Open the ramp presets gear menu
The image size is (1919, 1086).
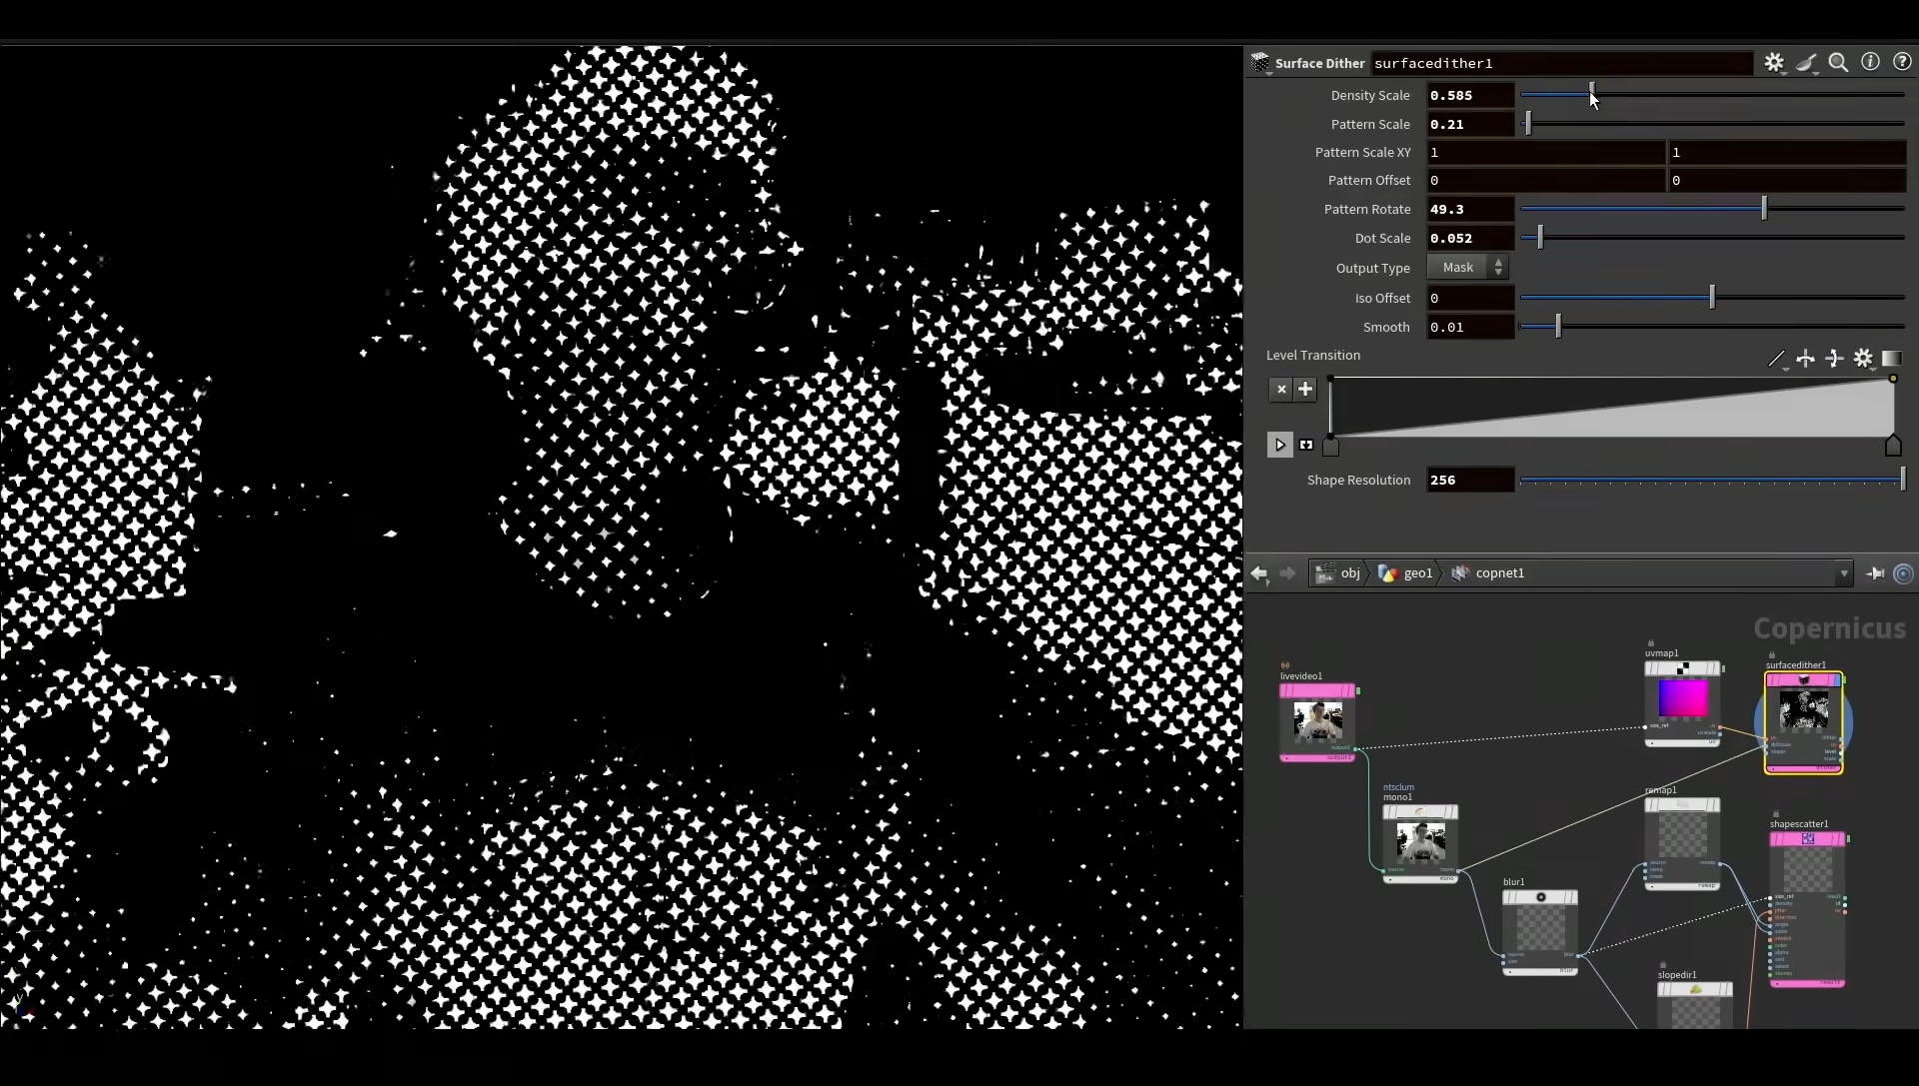[x=1863, y=359]
